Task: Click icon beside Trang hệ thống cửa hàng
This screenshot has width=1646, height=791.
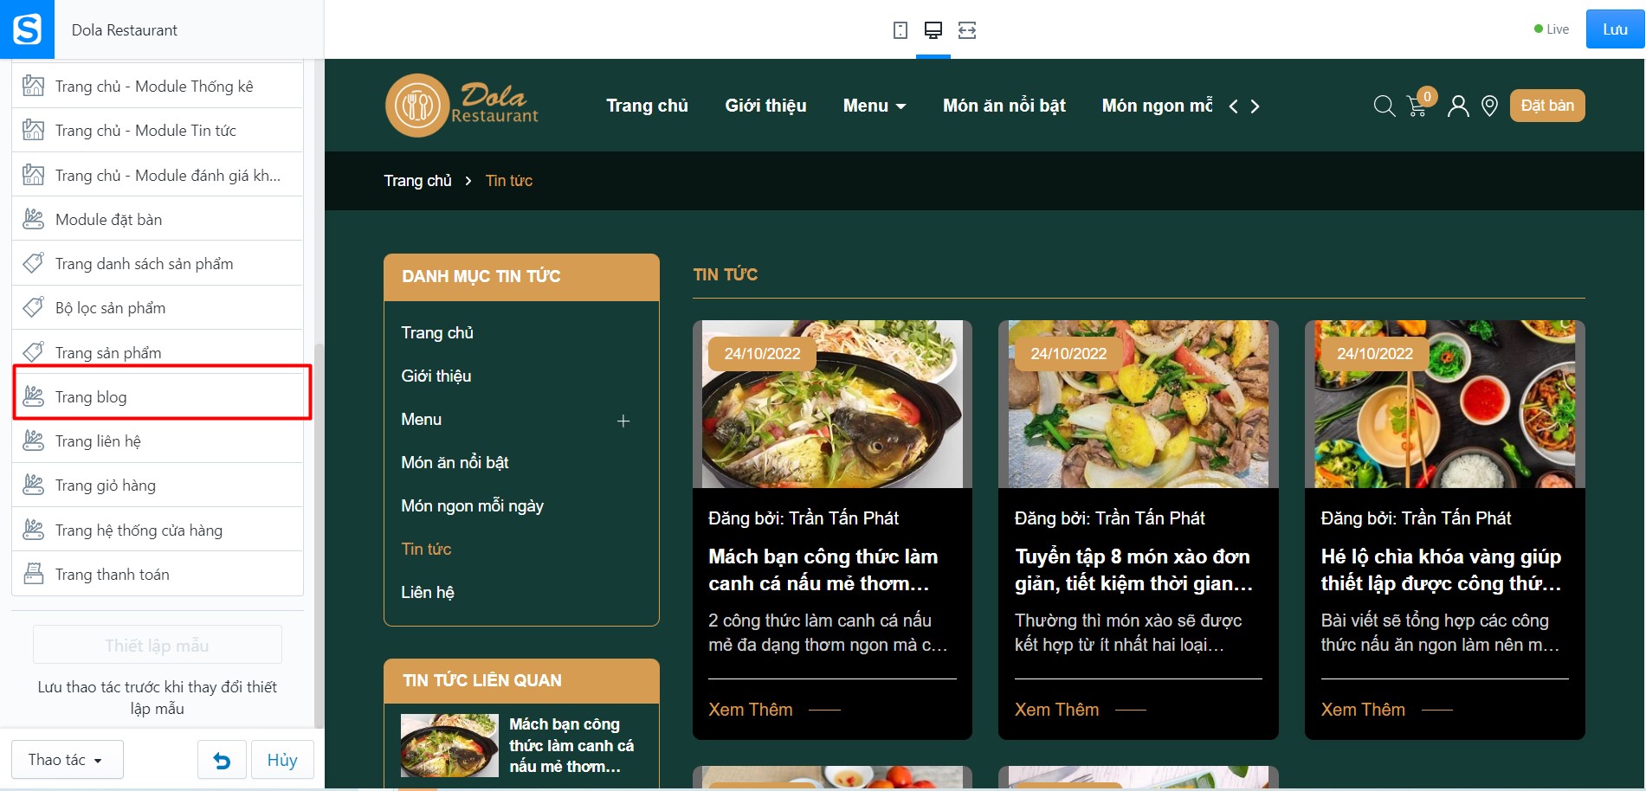Action: tap(33, 530)
